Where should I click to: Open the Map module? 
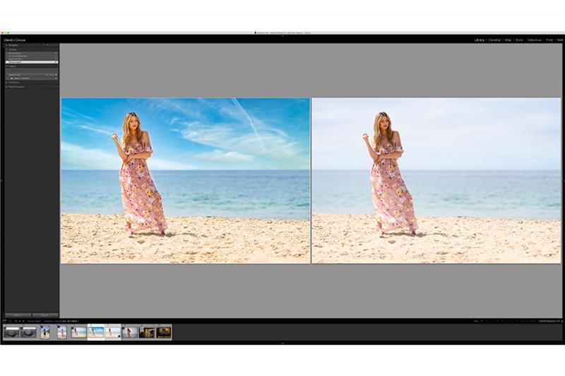(x=508, y=40)
